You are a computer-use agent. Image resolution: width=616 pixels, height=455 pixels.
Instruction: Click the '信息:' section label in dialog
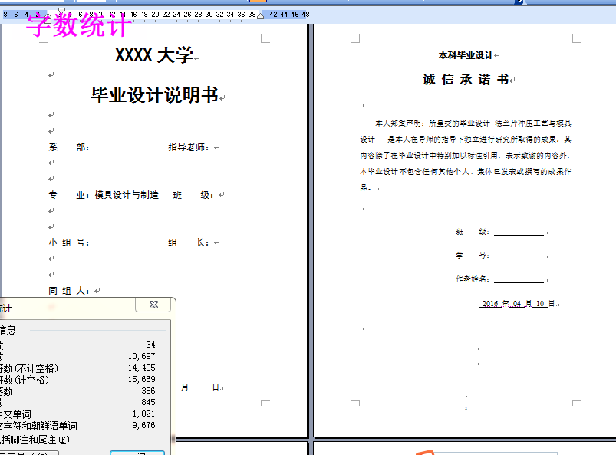[9, 330]
